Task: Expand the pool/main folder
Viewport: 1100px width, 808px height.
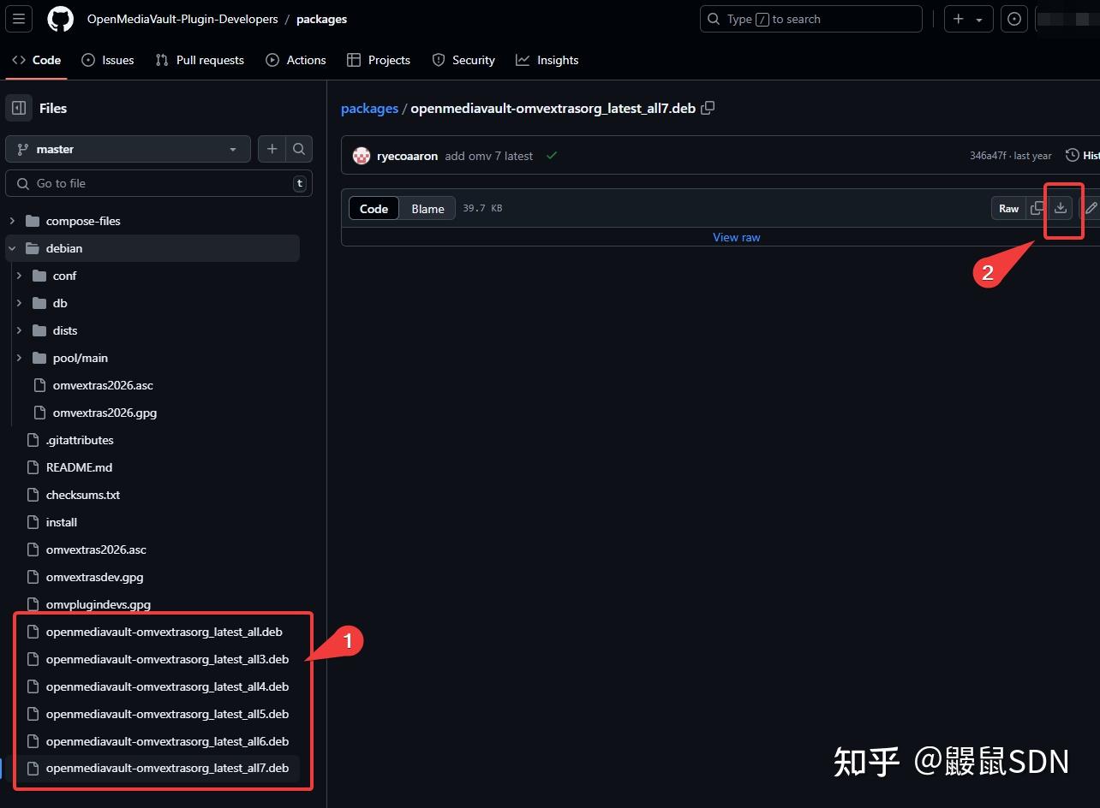Action: coord(20,358)
